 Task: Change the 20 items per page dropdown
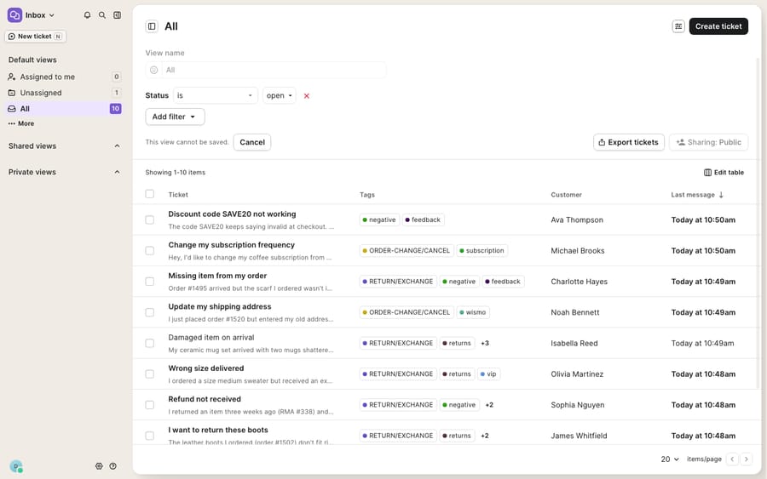coord(670,459)
